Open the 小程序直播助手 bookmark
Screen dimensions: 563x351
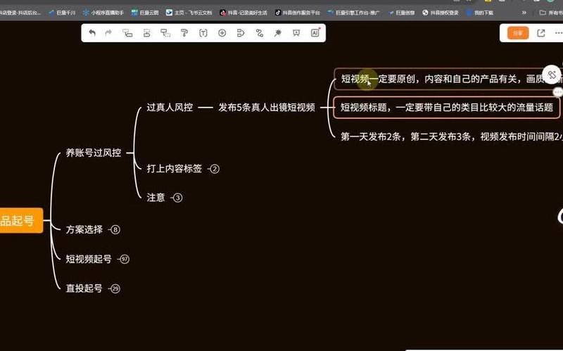coord(103,13)
